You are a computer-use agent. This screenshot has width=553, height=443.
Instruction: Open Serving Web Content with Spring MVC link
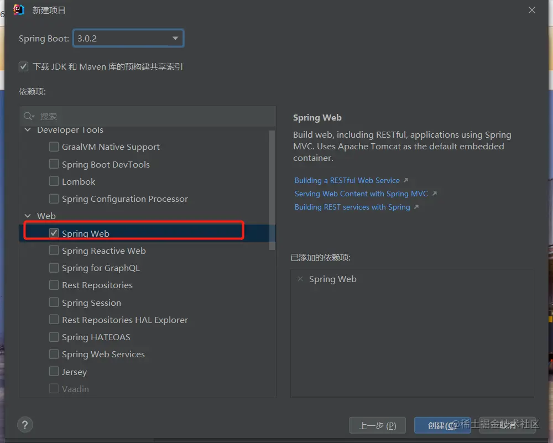[x=361, y=194]
